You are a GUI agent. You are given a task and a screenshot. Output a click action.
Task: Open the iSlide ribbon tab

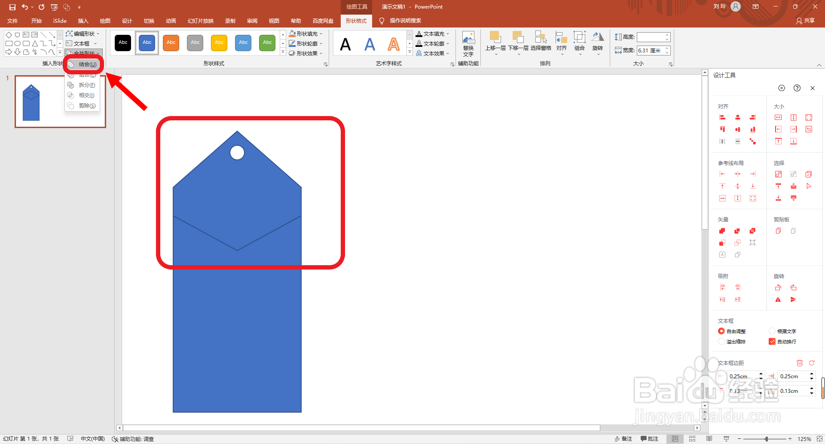[60, 21]
